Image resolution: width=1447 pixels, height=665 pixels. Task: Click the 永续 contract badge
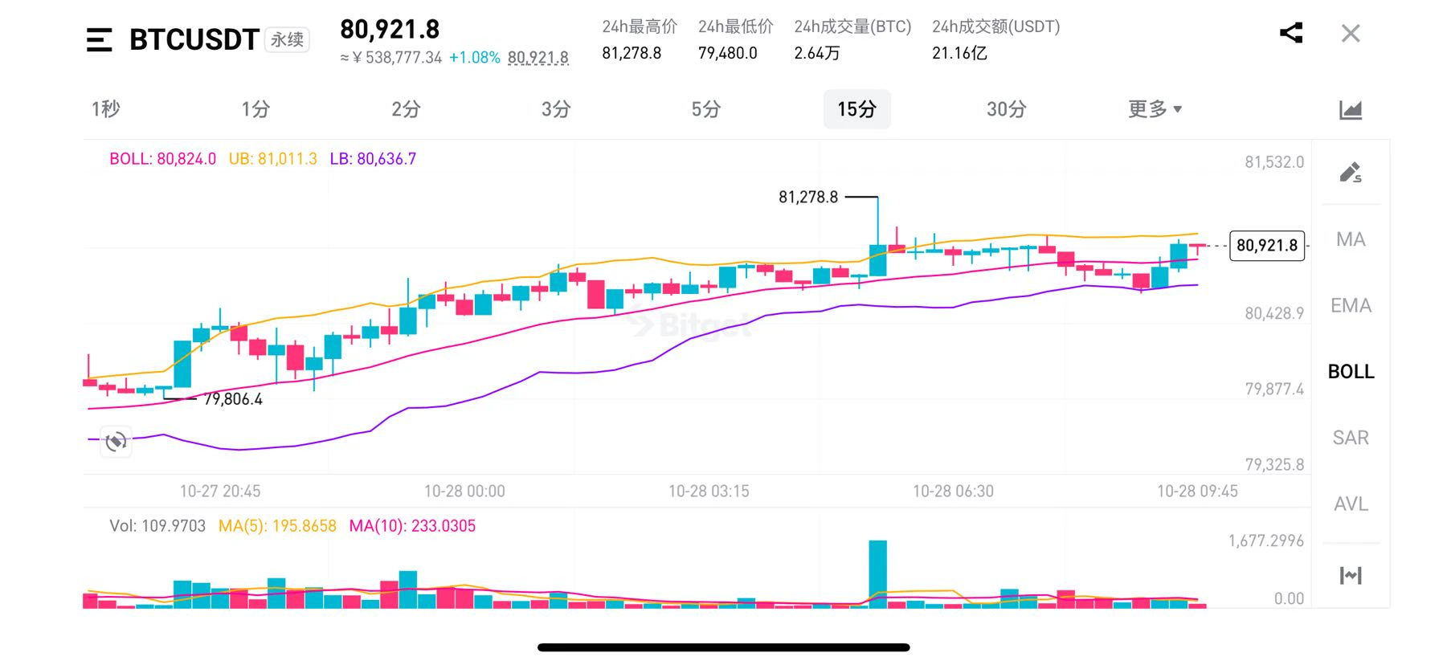(x=287, y=39)
